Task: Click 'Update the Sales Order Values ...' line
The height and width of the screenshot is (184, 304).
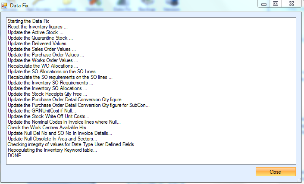Action: [42, 49]
